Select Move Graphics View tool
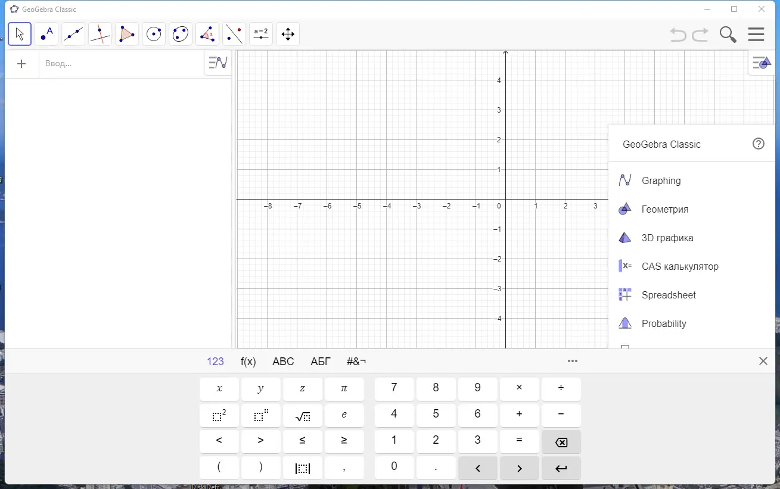780x489 pixels. pos(288,34)
